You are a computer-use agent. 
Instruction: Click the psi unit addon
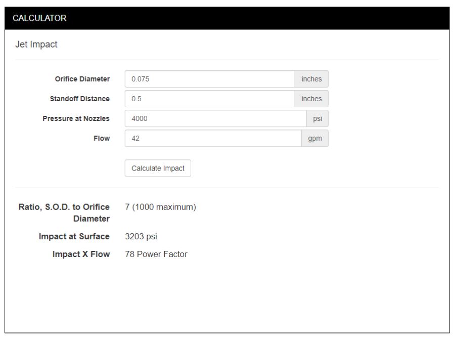click(x=317, y=118)
